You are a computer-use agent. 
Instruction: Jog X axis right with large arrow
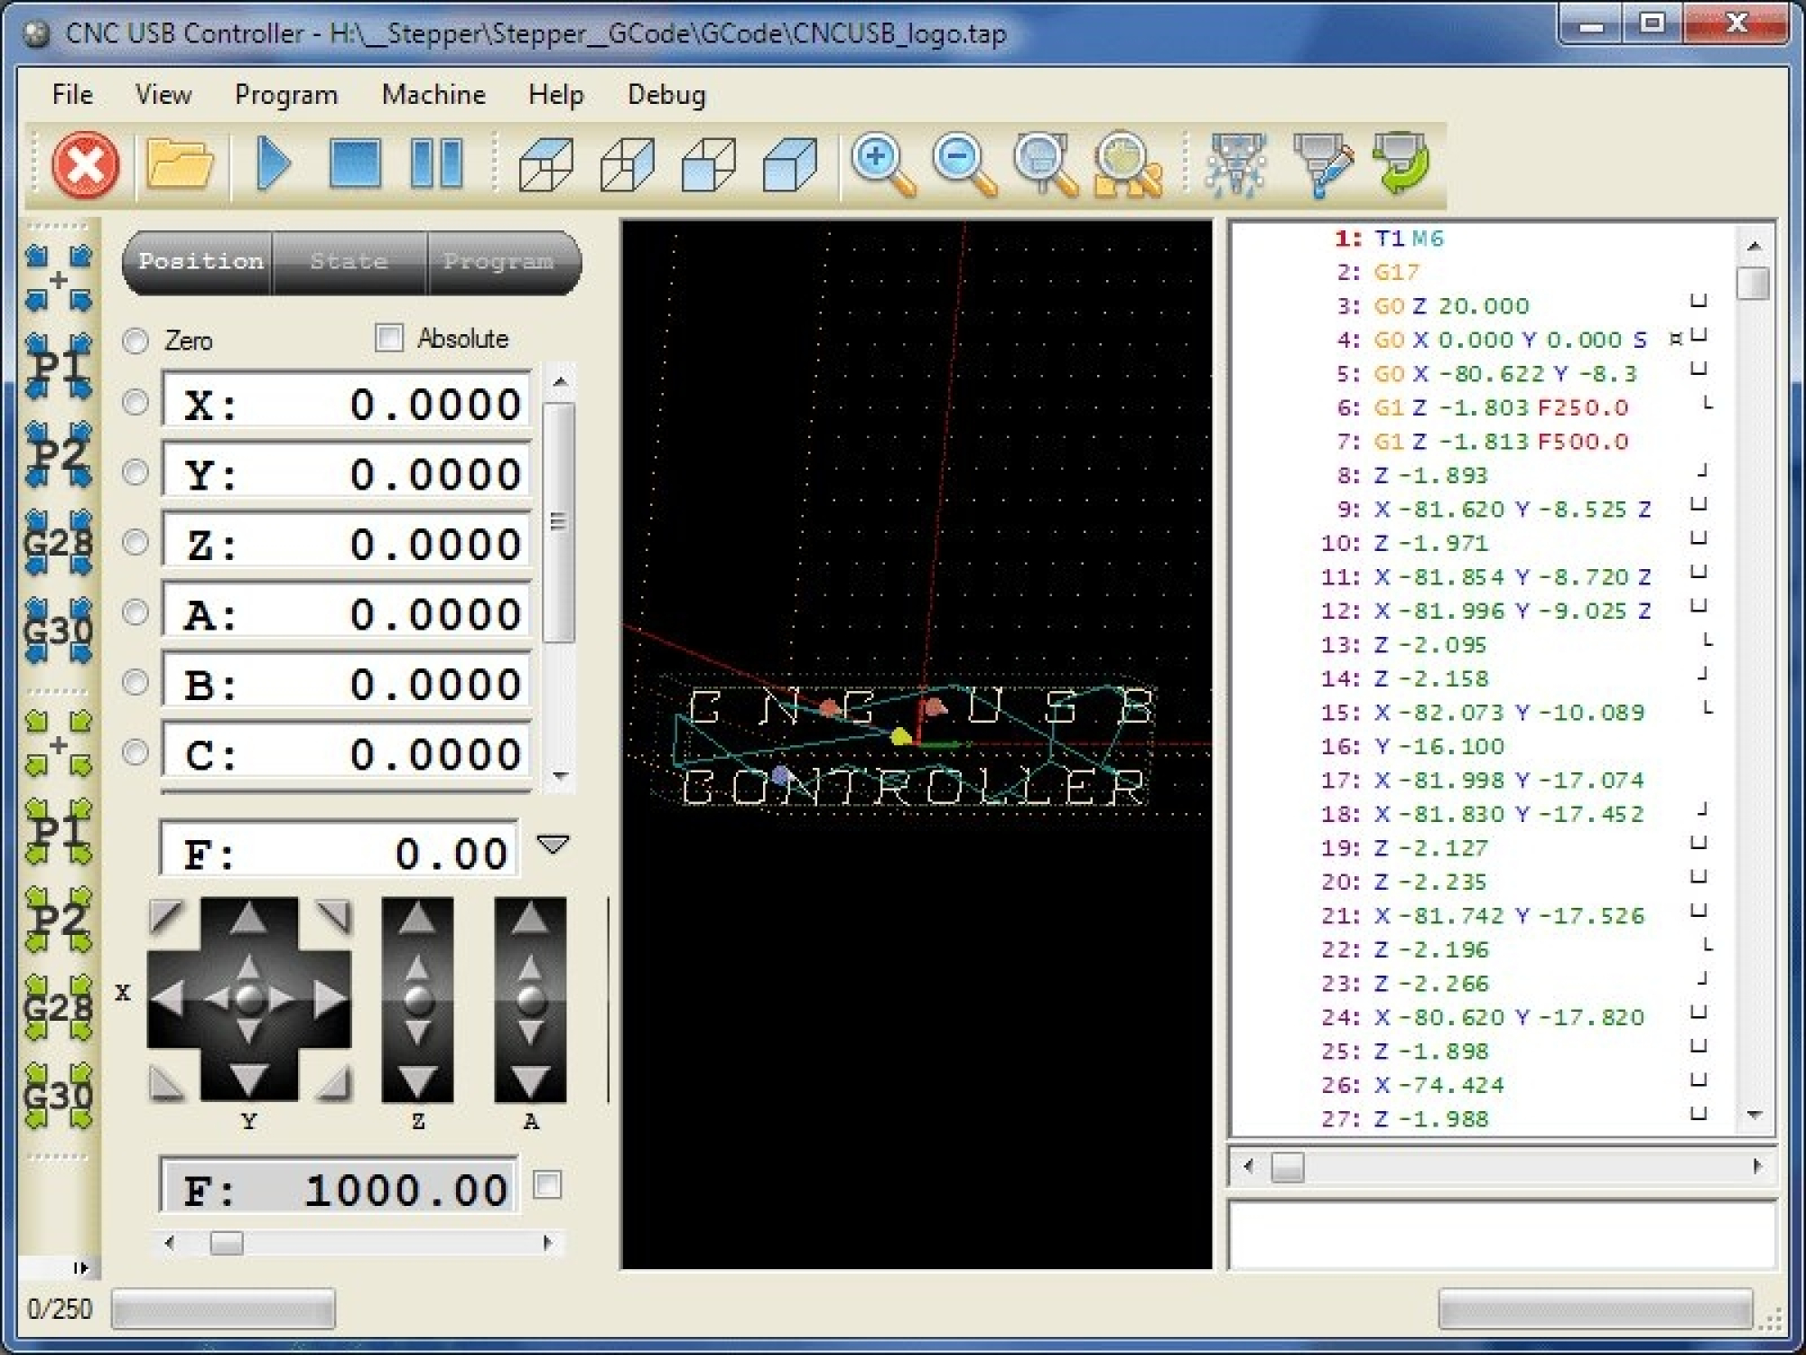pyautogui.click(x=330, y=998)
